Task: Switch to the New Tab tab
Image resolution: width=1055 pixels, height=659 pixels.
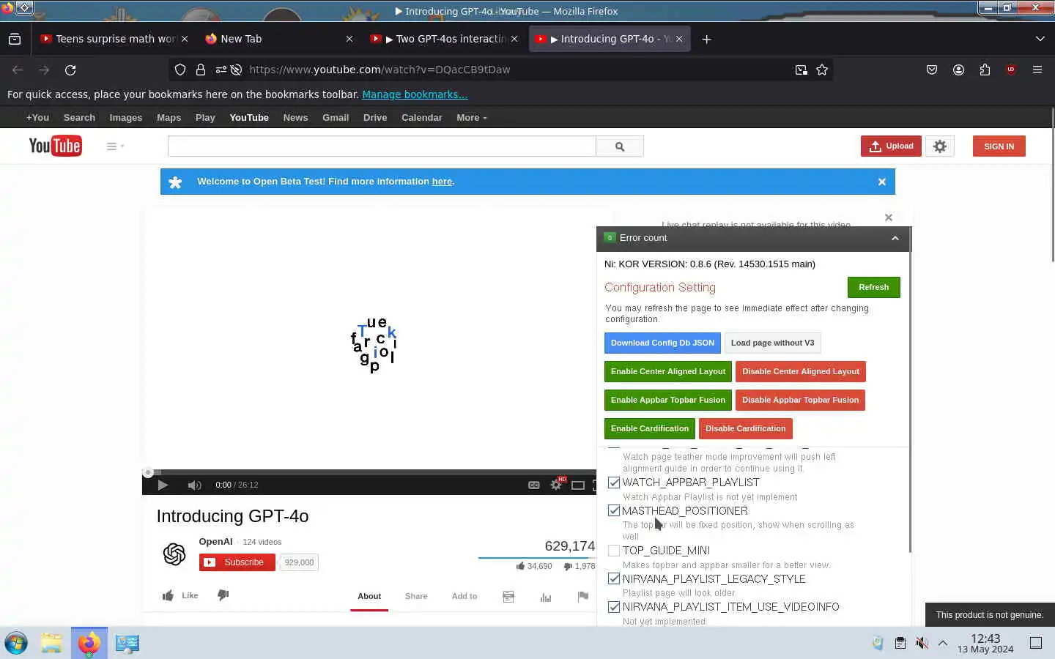Action: (x=278, y=39)
